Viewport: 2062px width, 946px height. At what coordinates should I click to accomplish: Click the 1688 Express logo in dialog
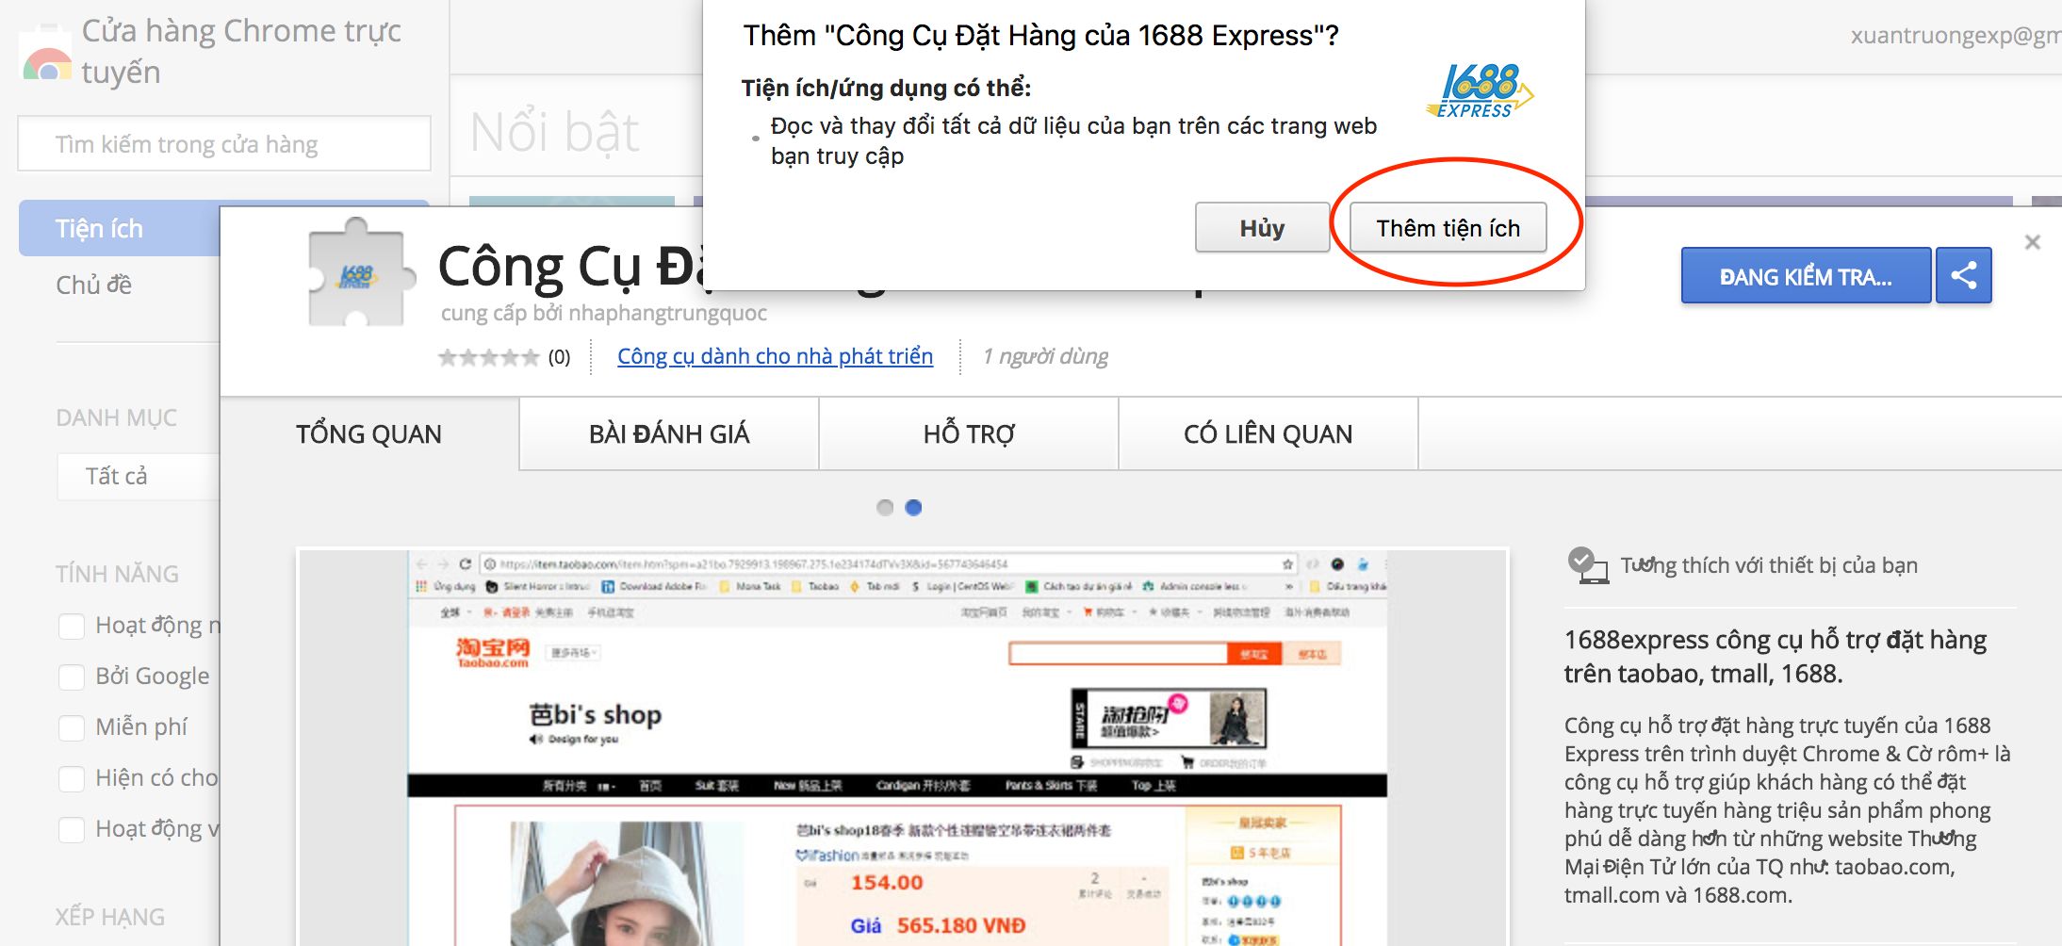click(1481, 90)
